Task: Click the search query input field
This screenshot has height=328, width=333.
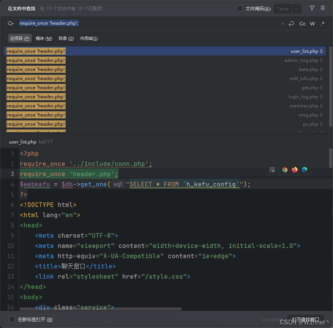Action: [x=149, y=23]
